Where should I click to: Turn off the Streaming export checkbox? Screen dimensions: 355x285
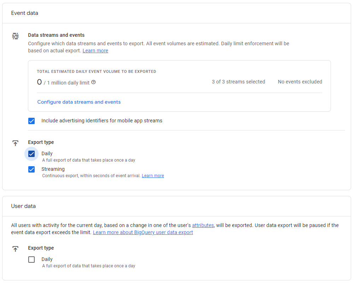click(31, 169)
